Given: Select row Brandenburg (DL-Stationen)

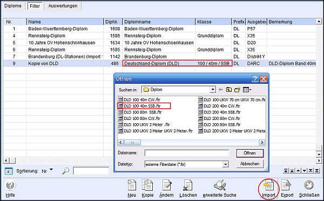Looking at the screenshot, I should pos(159,56).
